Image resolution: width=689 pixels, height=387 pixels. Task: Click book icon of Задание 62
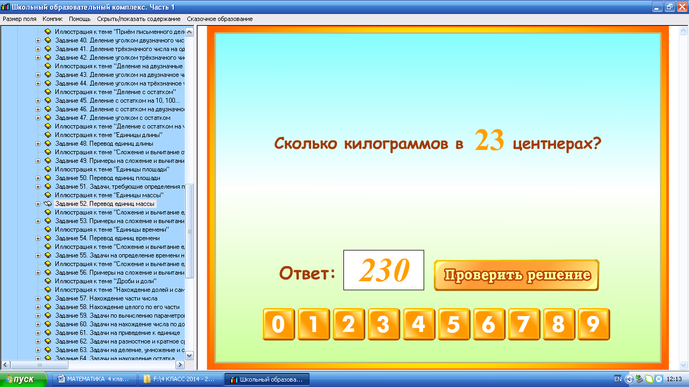tap(47, 341)
